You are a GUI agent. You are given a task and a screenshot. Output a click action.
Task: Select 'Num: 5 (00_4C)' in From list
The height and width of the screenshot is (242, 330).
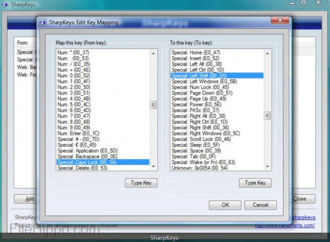coord(103,105)
